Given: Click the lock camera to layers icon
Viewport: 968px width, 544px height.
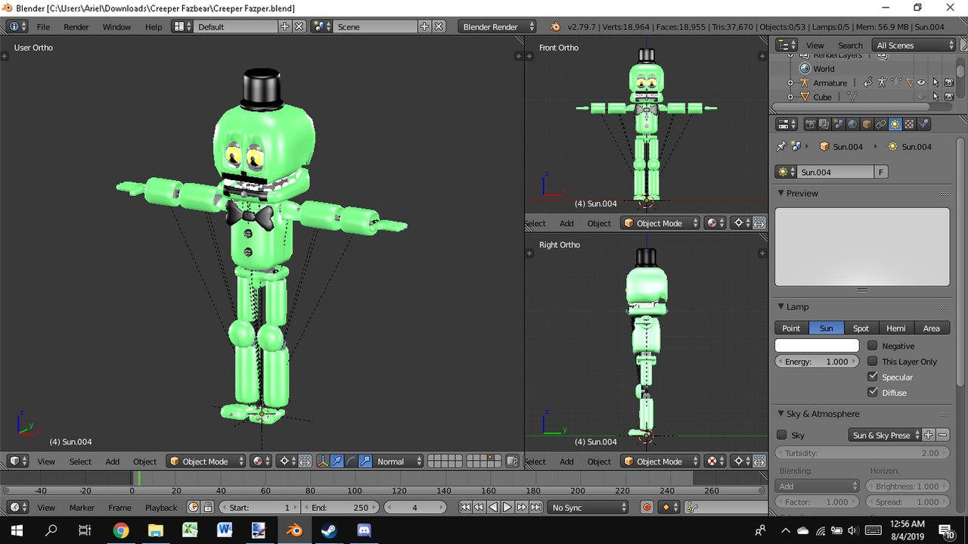Looking at the screenshot, I should coord(513,461).
